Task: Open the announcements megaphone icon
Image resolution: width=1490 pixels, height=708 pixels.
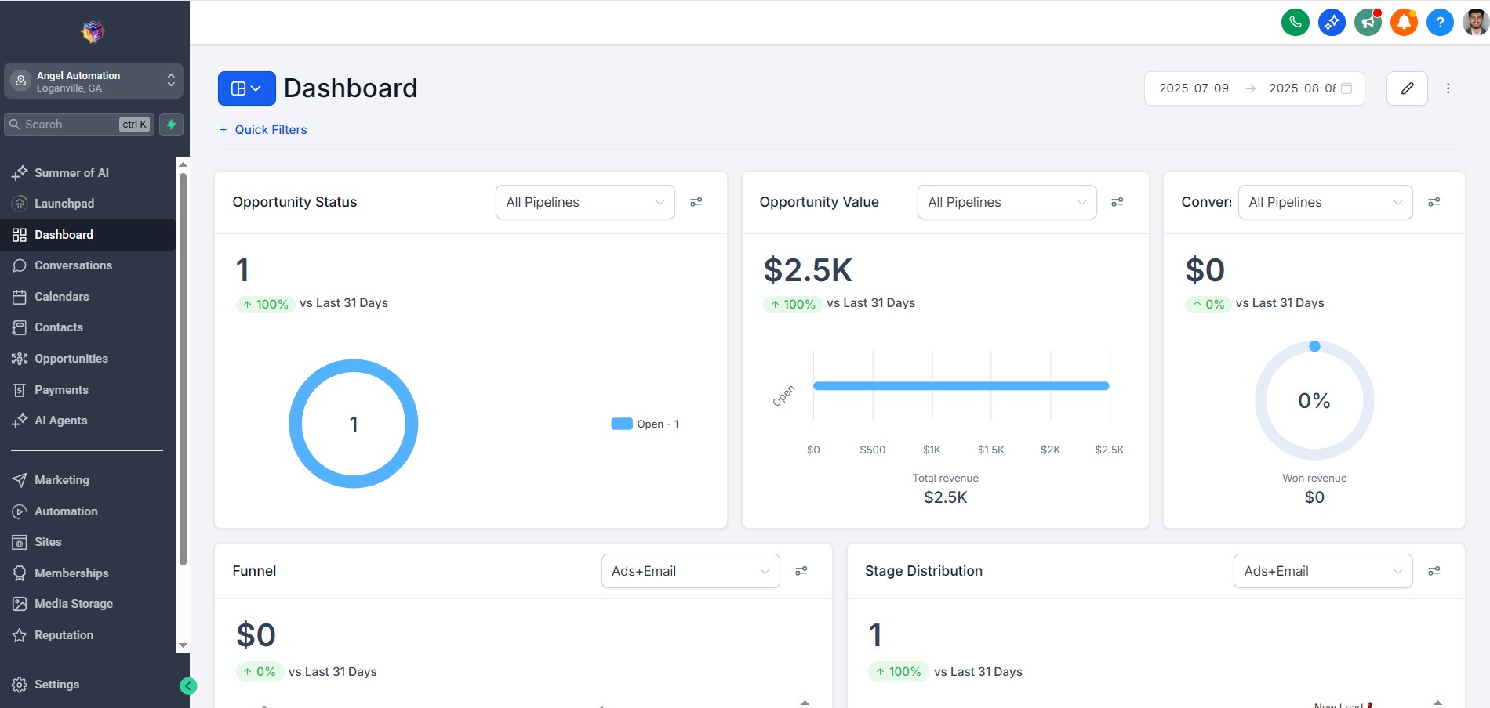Action: point(1368,22)
